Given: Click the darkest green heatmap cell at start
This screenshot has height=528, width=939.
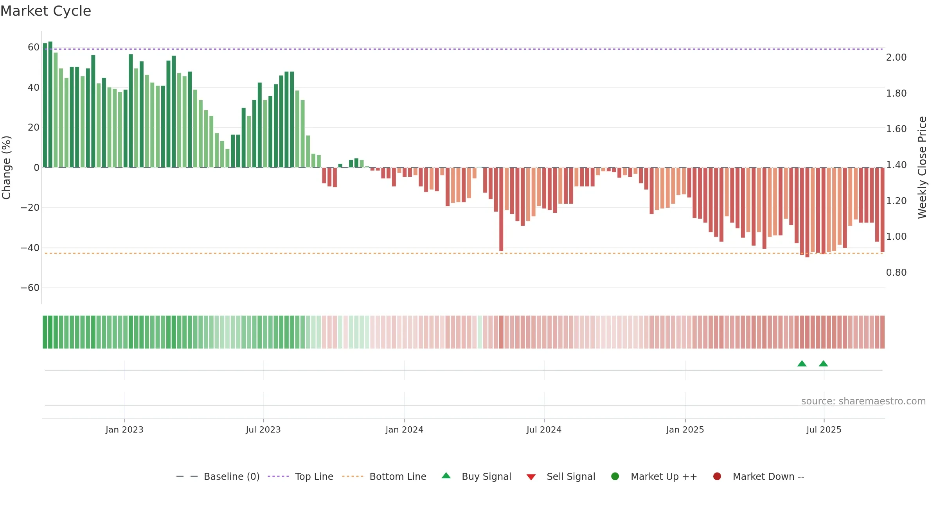Looking at the screenshot, I should point(45,332).
